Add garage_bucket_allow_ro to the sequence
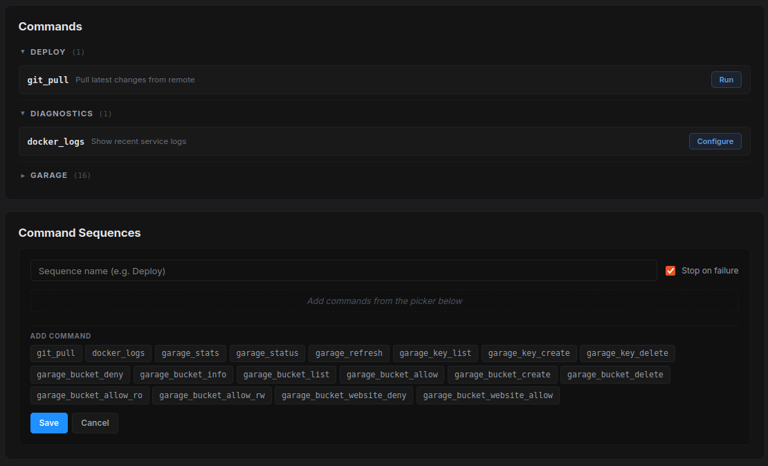Image resolution: width=768 pixels, height=466 pixels. click(x=90, y=395)
